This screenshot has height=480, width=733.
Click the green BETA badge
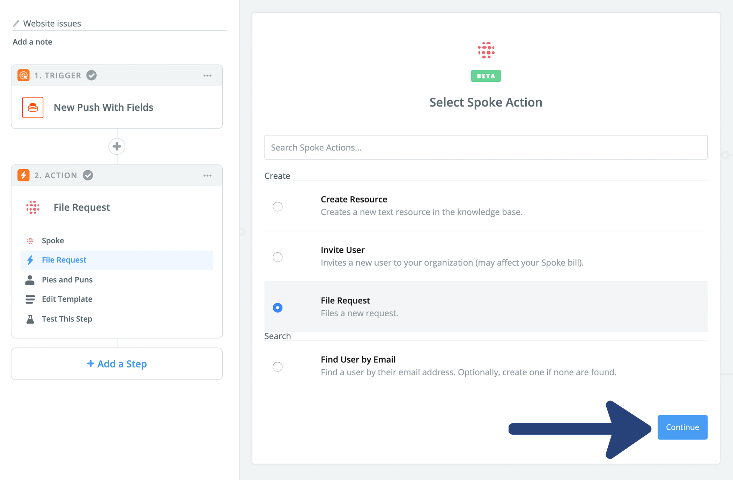click(x=486, y=76)
